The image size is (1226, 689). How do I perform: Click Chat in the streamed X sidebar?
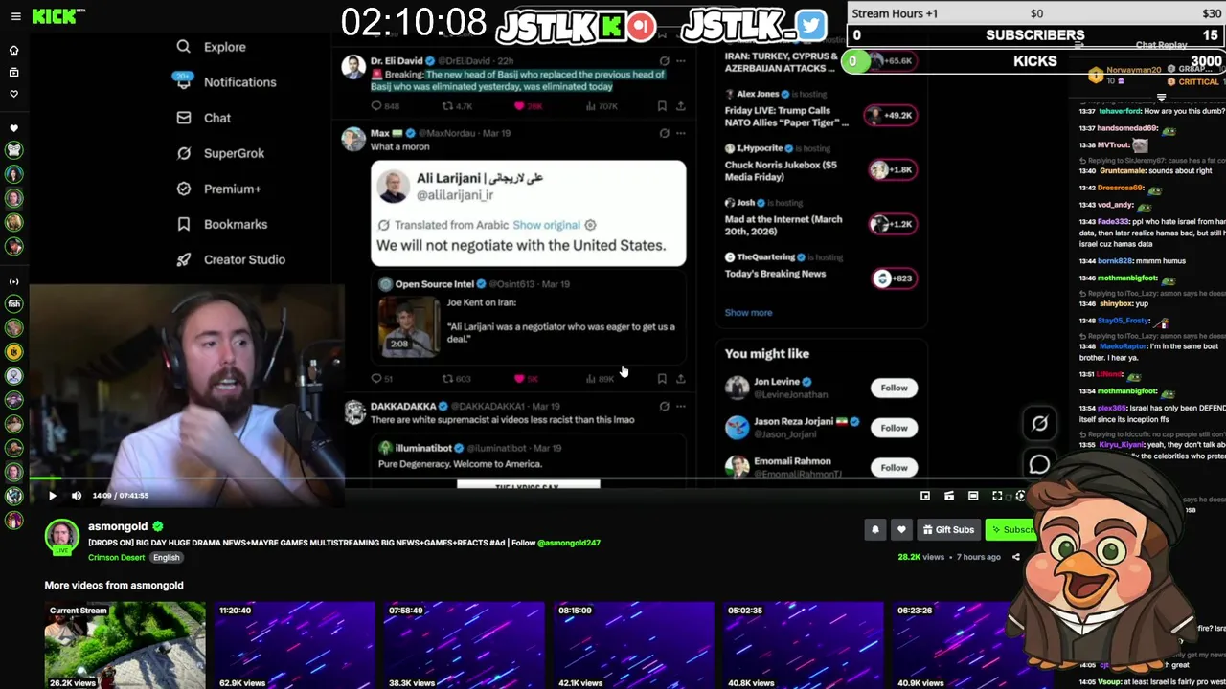click(204, 118)
